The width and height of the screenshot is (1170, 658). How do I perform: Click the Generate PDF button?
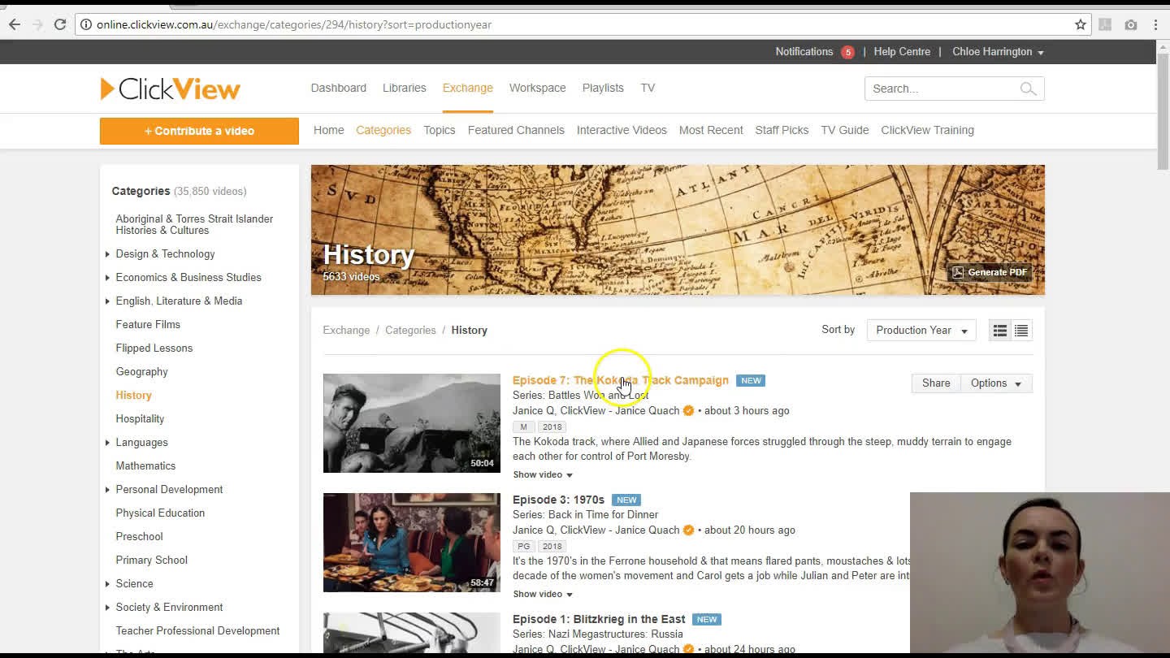click(x=990, y=272)
